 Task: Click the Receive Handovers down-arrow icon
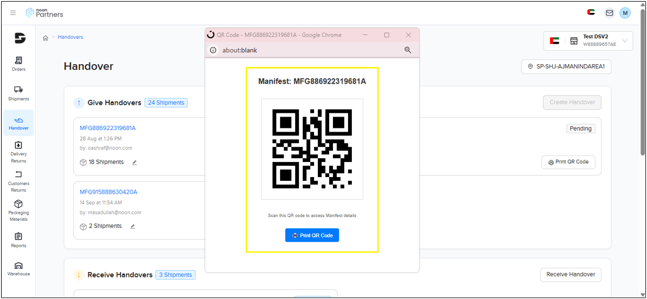[x=79, y=275]
